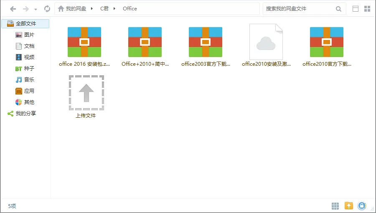Image resolution: width=376 pixels, height=213 pixels.
Task: Open 音乐 category in sidebar
Action: [25, 80]
